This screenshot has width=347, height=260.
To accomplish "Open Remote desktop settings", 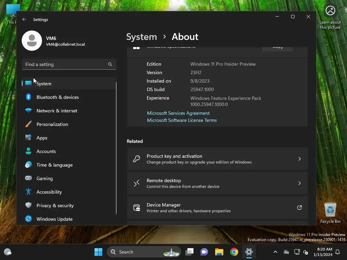I will [x=217, y=183].
